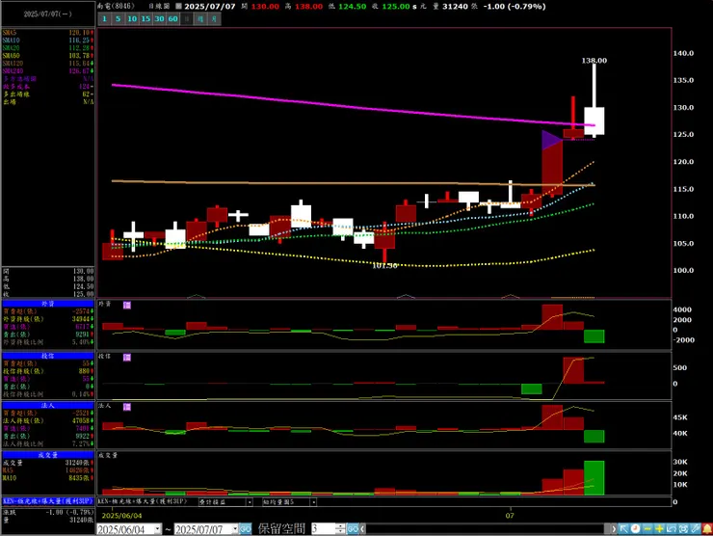The width and height of the screenshot is (713, 536).
Task: Click the yellow plus zoom-in icon
Action: 659,529
